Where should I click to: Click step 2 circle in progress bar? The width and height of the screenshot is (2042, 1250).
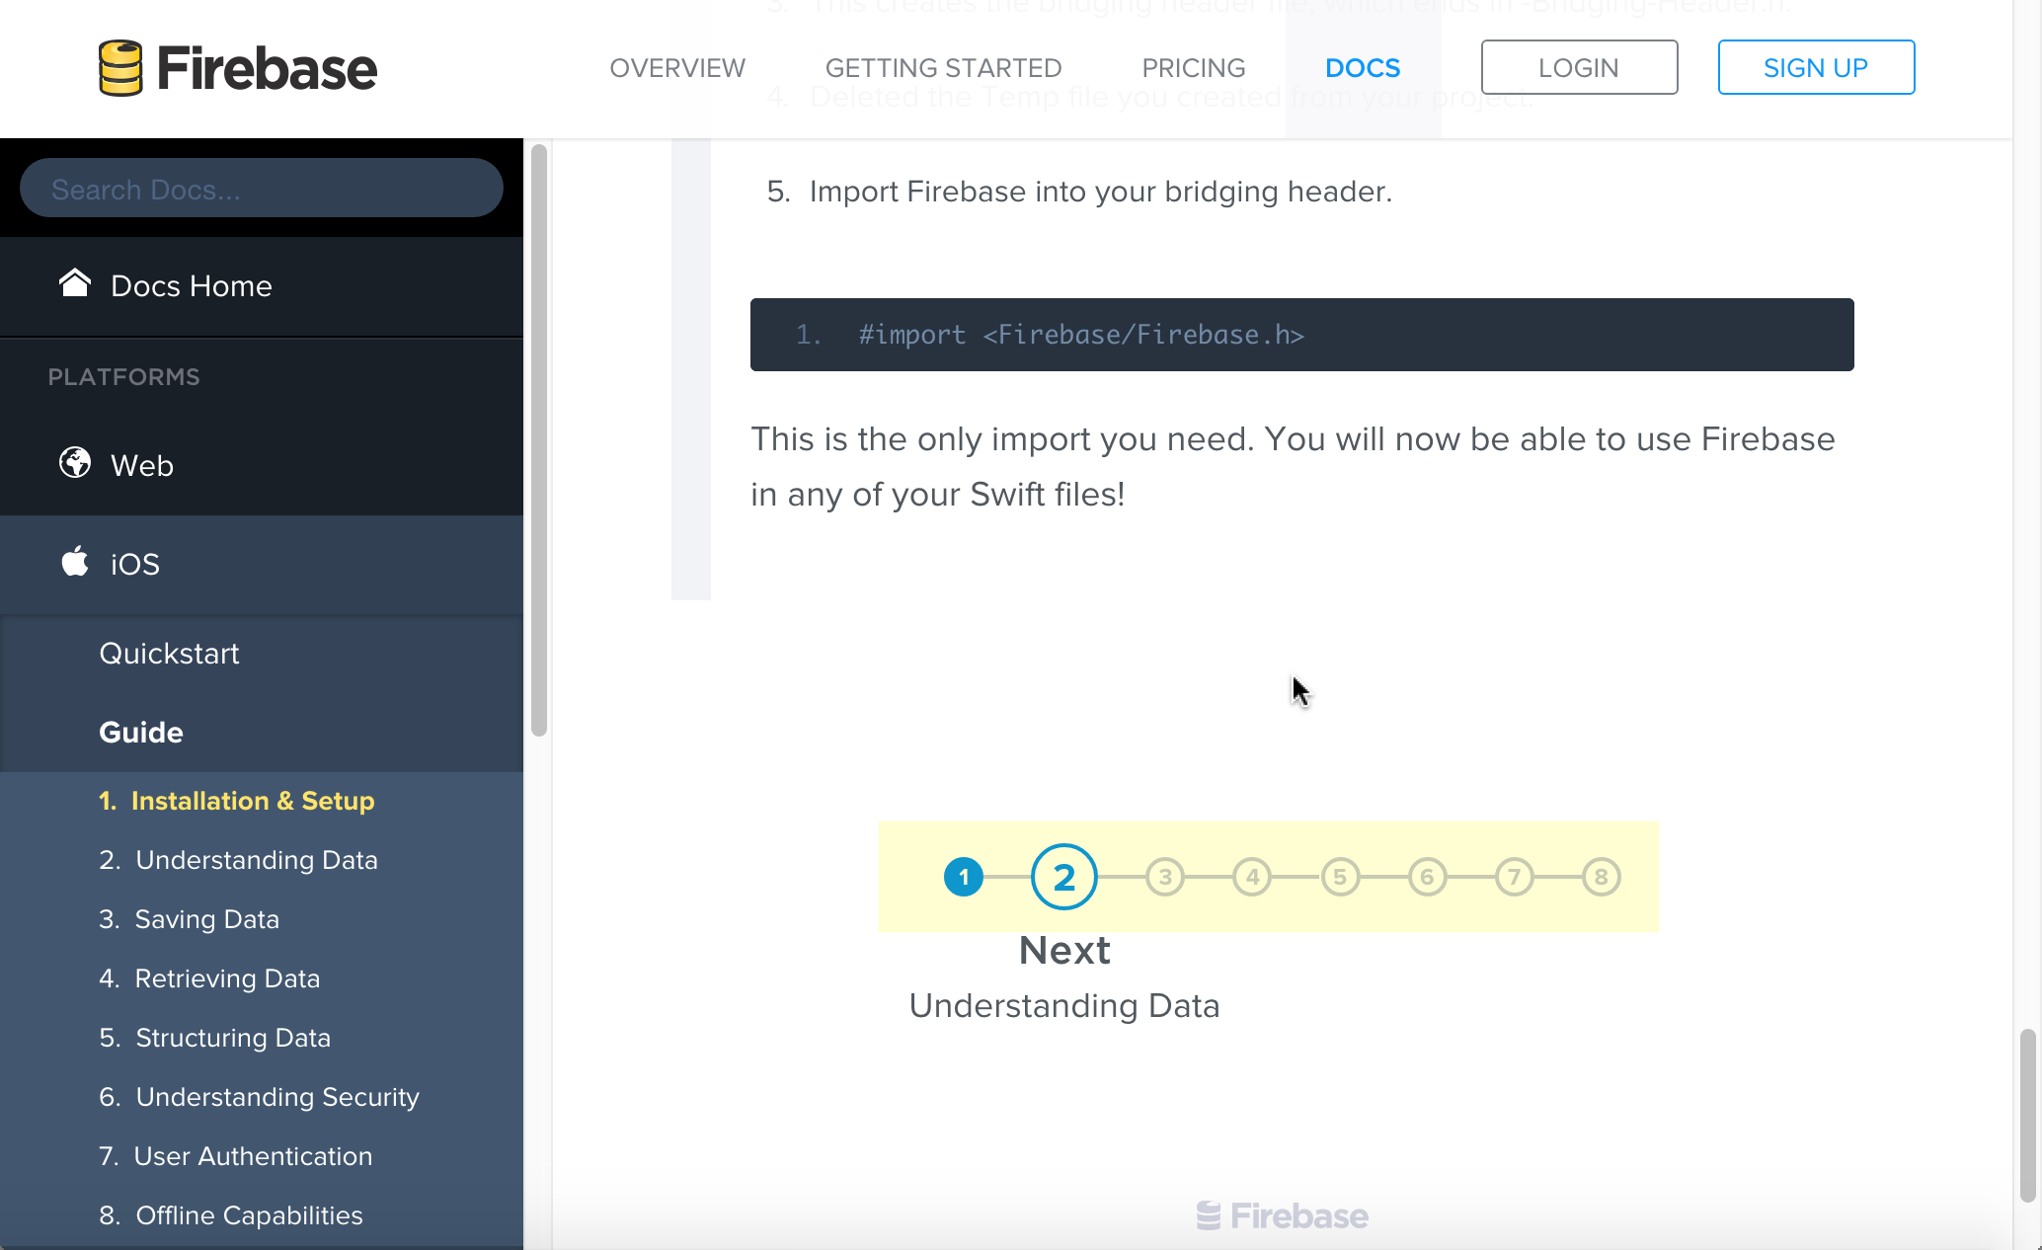pyautogui.click(x=1063, y=877)
